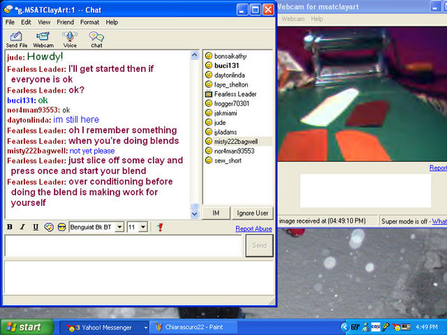Click the webcam video image

click(x=362, y=94)
